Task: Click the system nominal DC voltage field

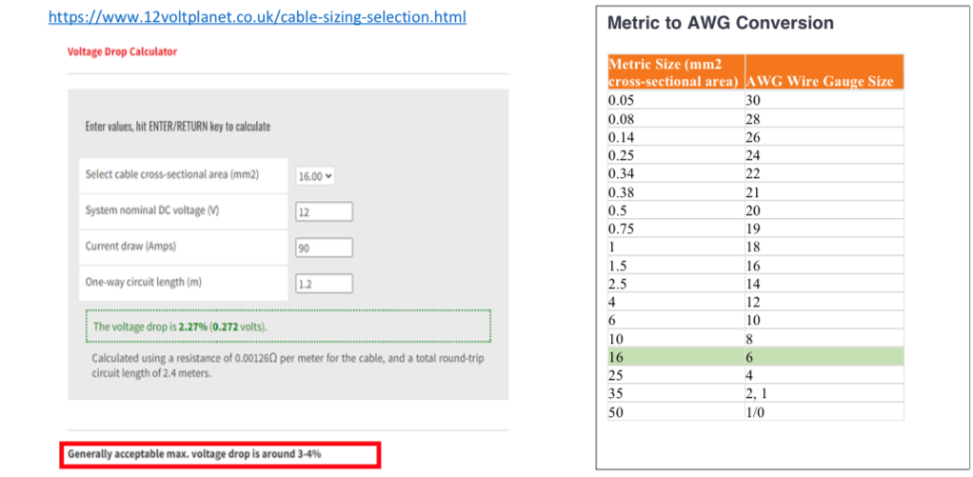Action: tap(324, 211)
